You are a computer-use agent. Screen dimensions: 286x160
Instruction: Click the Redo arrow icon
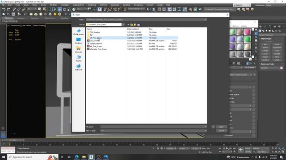[x=8, y=9]
